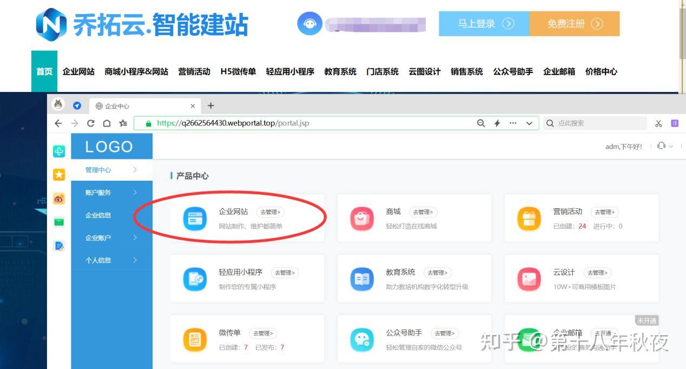
Task: Select 云图设计 in top navigation
Action: 425,71
